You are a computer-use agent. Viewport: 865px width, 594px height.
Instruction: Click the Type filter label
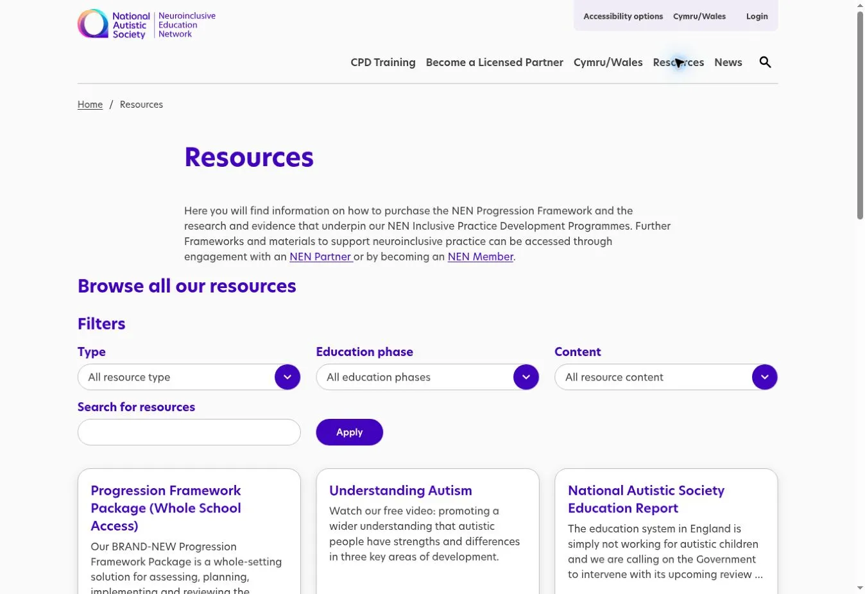92,352
